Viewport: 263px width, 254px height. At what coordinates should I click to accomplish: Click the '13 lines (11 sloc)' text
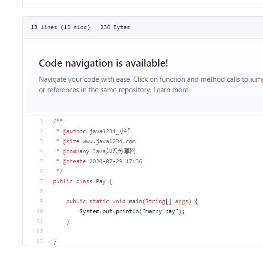pos(61,27)
